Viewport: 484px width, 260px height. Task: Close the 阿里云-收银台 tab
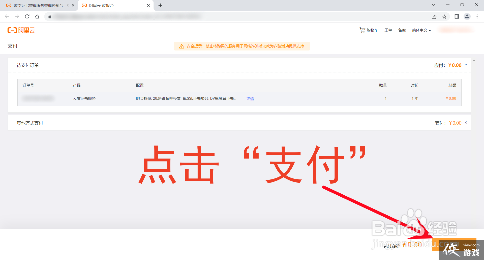[148, 5]
